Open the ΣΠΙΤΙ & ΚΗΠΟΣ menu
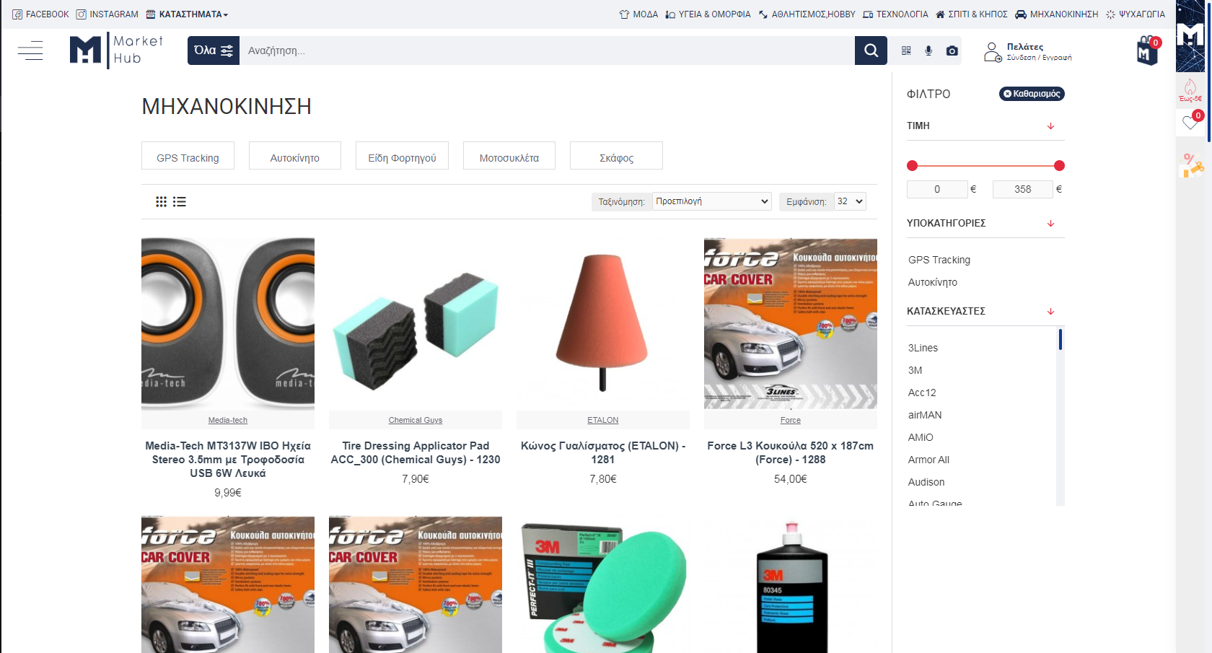This screenshot has height=653, width=1212. 971,14
